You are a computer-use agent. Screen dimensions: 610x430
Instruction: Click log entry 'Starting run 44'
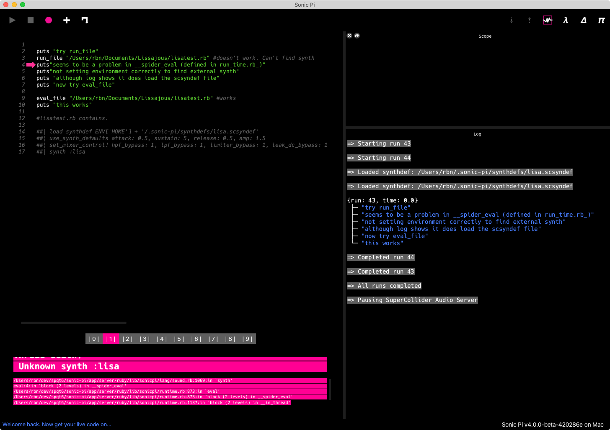tap(379, 158)
